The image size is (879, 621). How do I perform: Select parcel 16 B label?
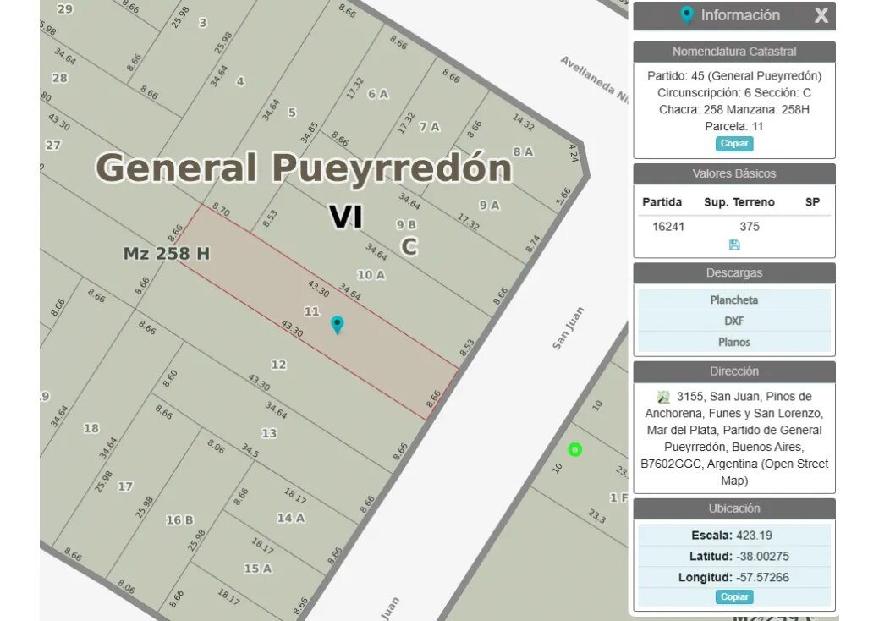pyautogui.click(x=179, y=520)
